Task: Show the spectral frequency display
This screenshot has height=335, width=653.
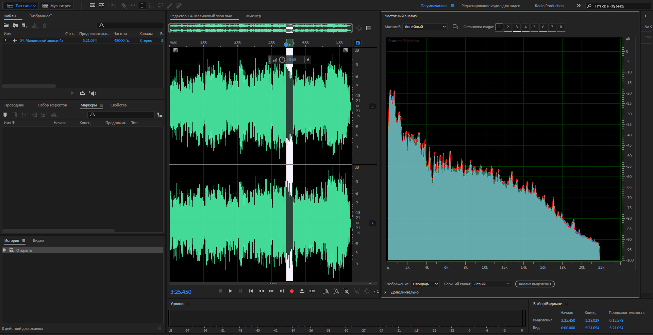Action: [x=93, y=5]
